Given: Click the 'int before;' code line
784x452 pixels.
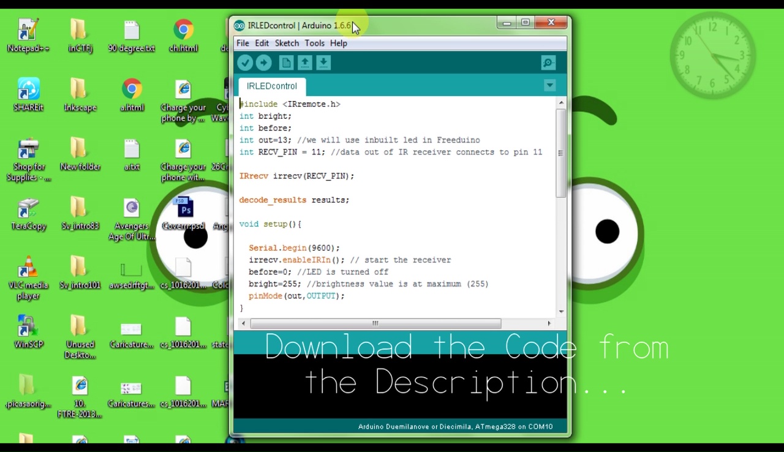Looking at the screenshot, I should point(265,128).
